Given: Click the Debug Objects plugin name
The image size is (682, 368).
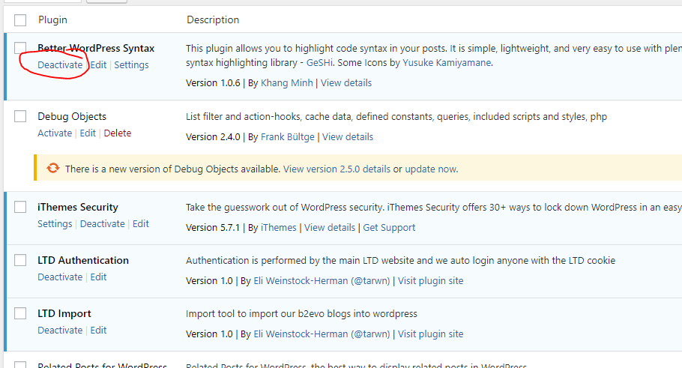Looking at the screenshot, I should tap(72, 117).
